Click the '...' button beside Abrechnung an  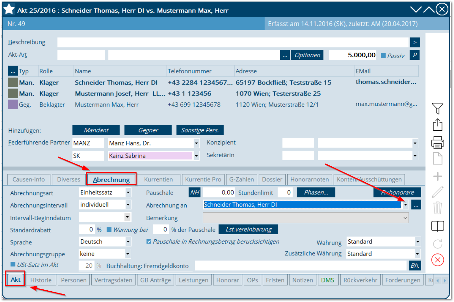(416, 205)
